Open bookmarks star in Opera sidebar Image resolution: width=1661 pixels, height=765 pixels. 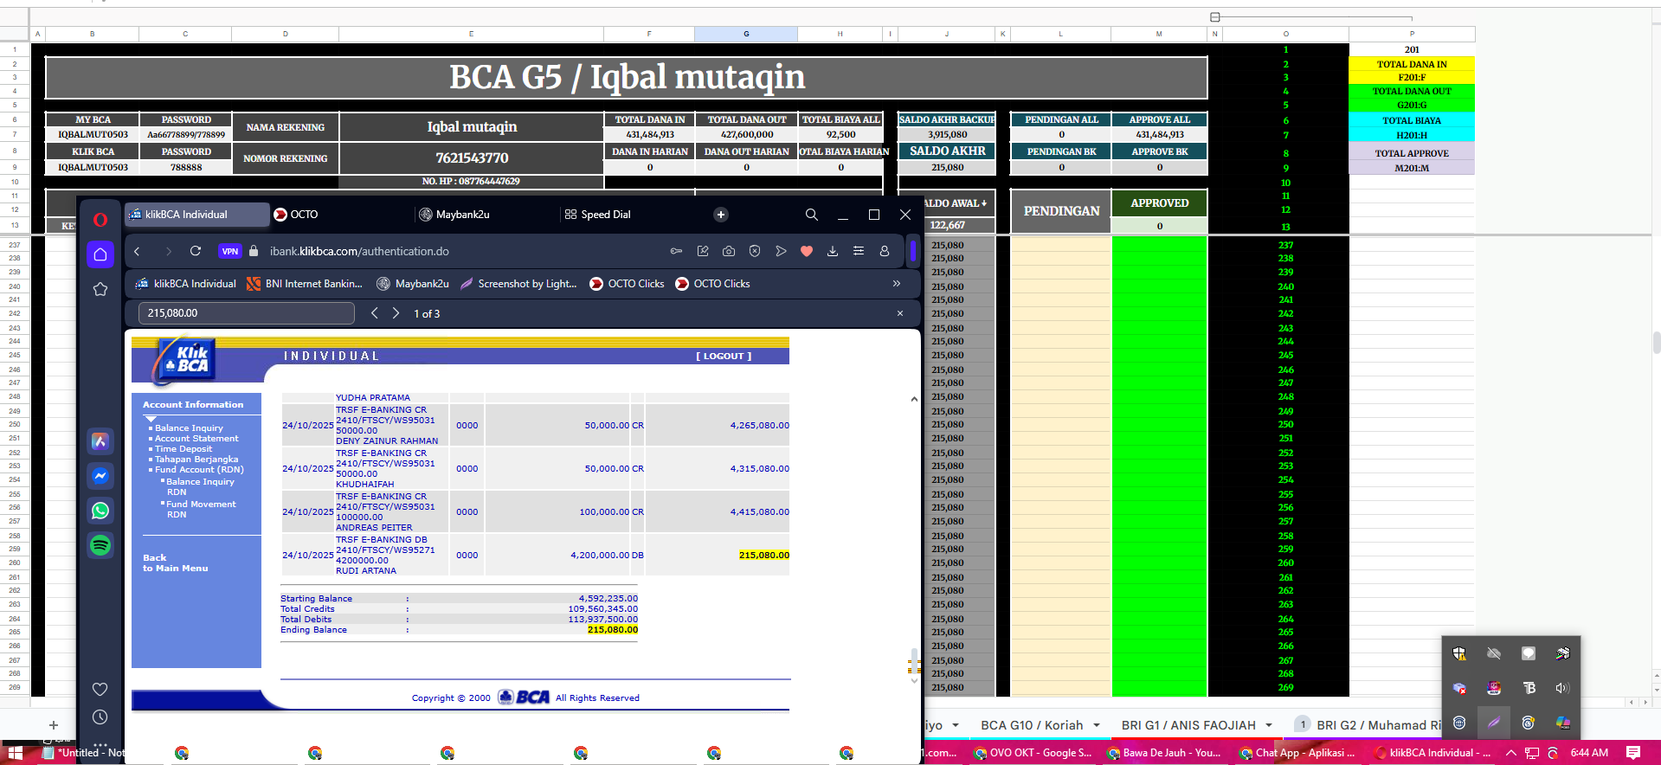coord(100,289)
